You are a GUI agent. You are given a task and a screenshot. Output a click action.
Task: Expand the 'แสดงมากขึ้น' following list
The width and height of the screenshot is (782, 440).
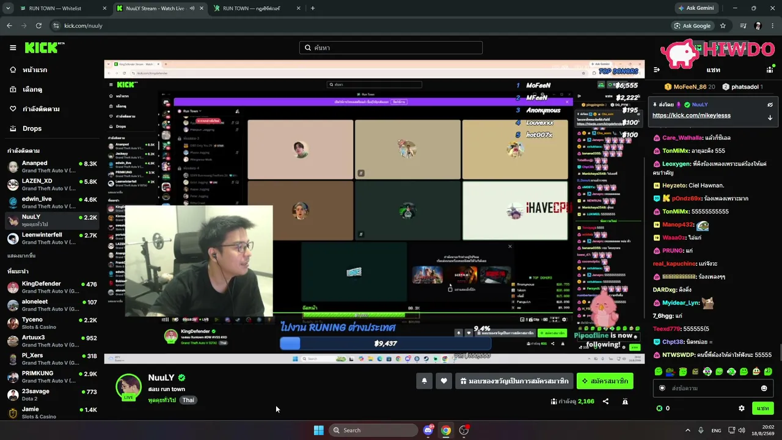click(21, 255)
